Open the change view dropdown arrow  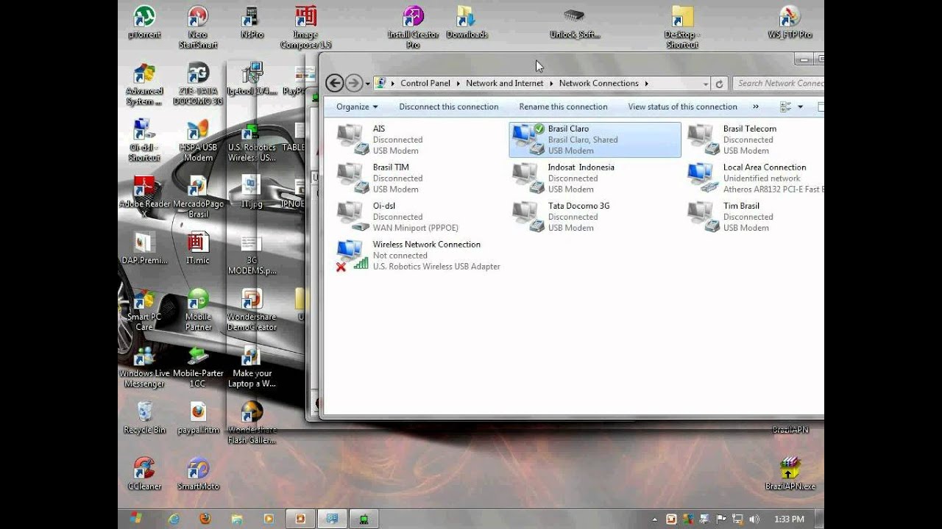point(801,107)
